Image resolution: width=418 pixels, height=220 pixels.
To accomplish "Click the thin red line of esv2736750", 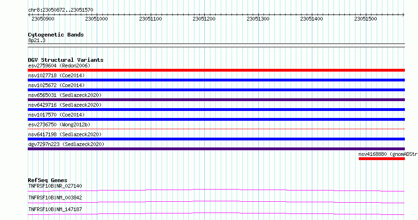I will coord(216,129).
